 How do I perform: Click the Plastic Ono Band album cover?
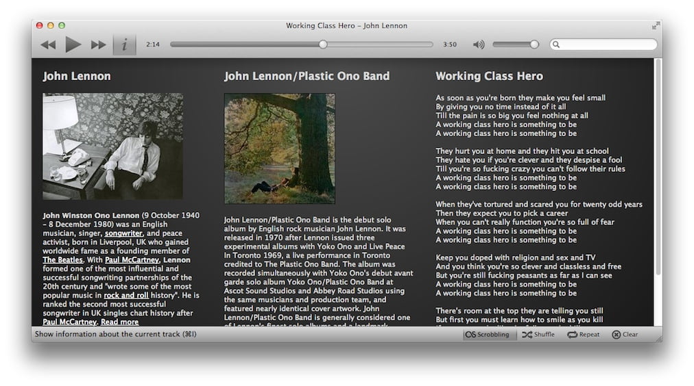[x=279, y=149]
